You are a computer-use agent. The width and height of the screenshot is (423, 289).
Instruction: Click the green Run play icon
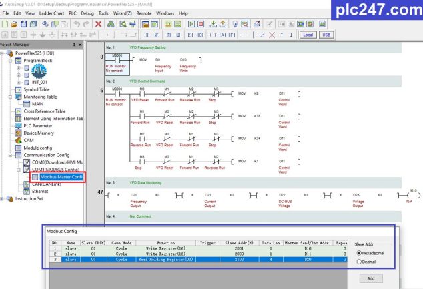[191, 24]
